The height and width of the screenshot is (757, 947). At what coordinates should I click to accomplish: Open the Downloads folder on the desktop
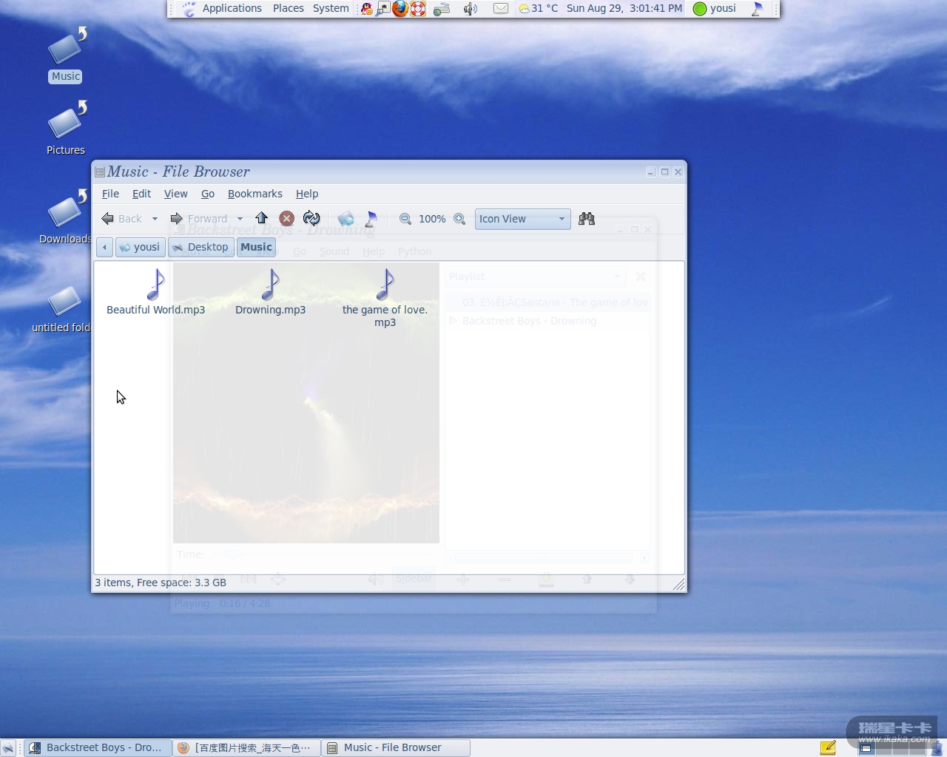65,217
